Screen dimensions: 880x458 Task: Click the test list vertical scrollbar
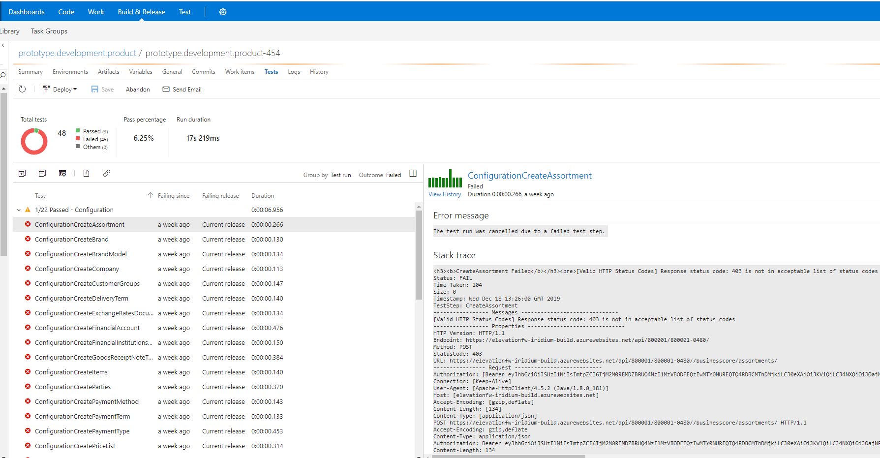[419, 255]
